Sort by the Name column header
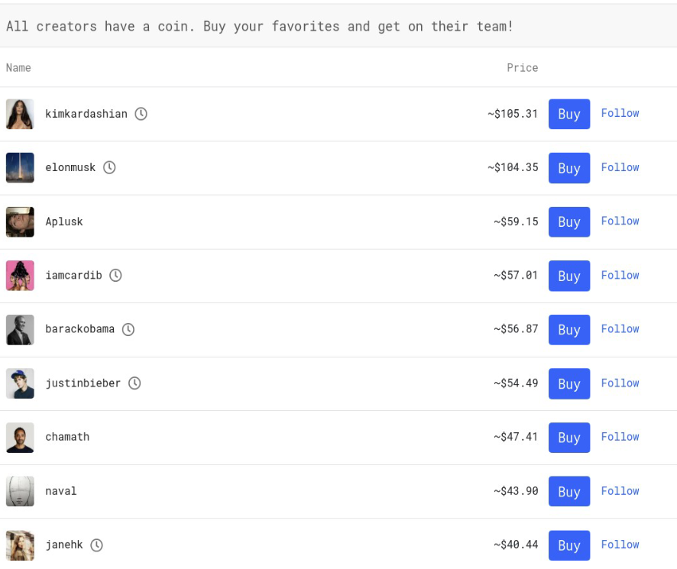The height and width of the screenshot is (569, 677). (x=18, y=68)
